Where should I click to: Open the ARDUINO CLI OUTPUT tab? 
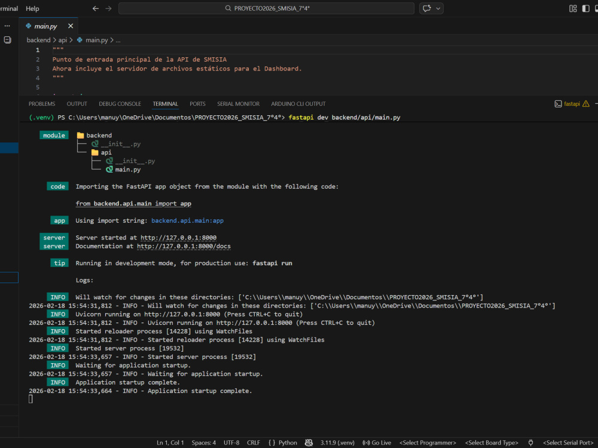[x=298, y=103]
